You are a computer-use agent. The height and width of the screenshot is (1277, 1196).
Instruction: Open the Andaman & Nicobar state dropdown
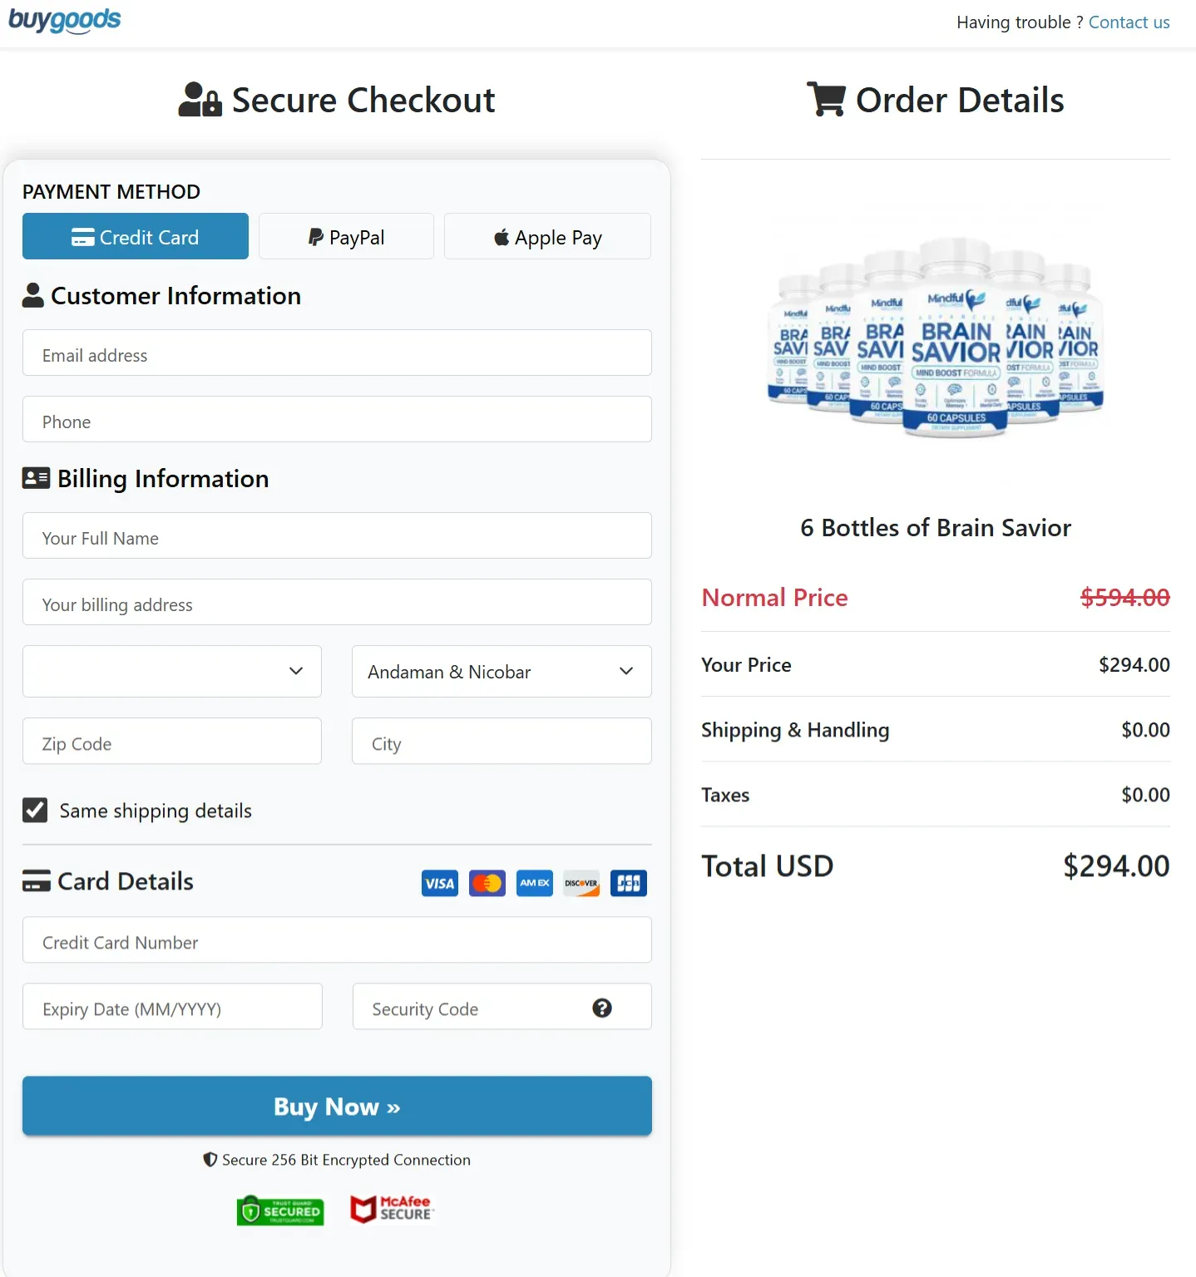tap(501, 671)
